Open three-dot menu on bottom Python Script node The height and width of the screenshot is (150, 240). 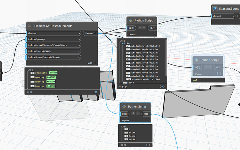[148, 121]
